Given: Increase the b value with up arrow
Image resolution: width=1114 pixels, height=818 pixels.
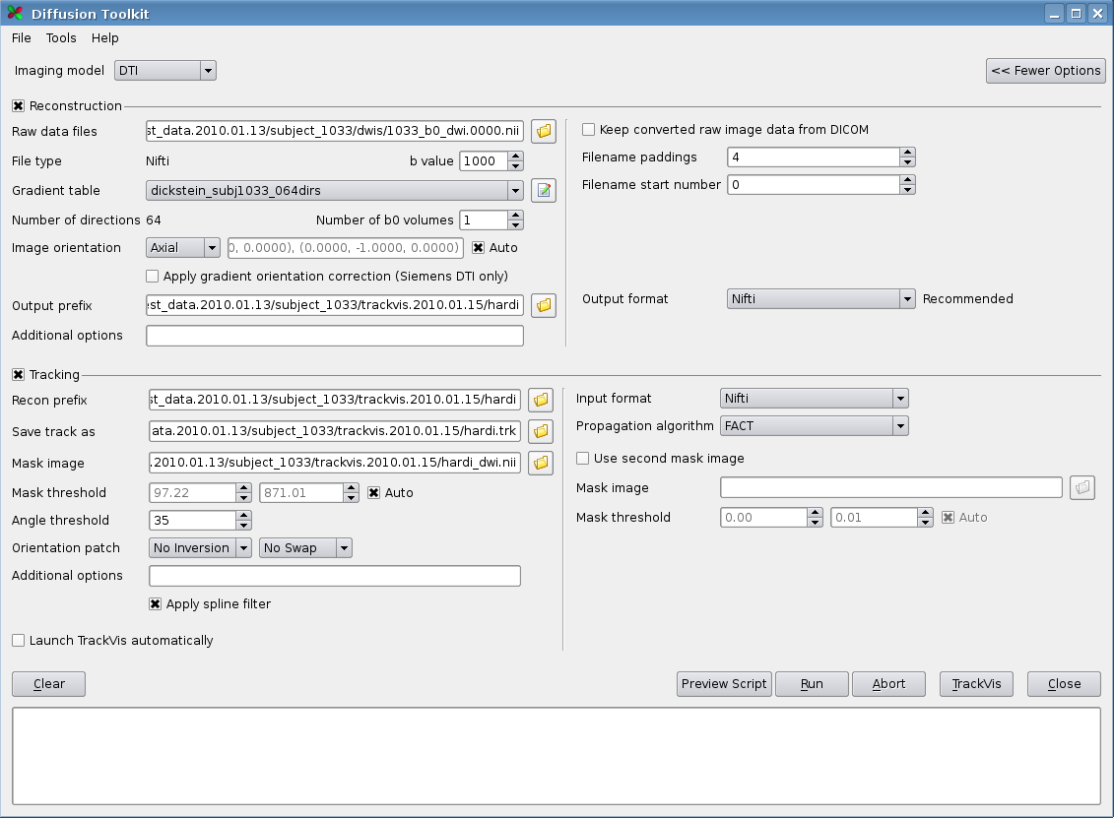Looking at the screenshot, I should click(x=515, y=156).
